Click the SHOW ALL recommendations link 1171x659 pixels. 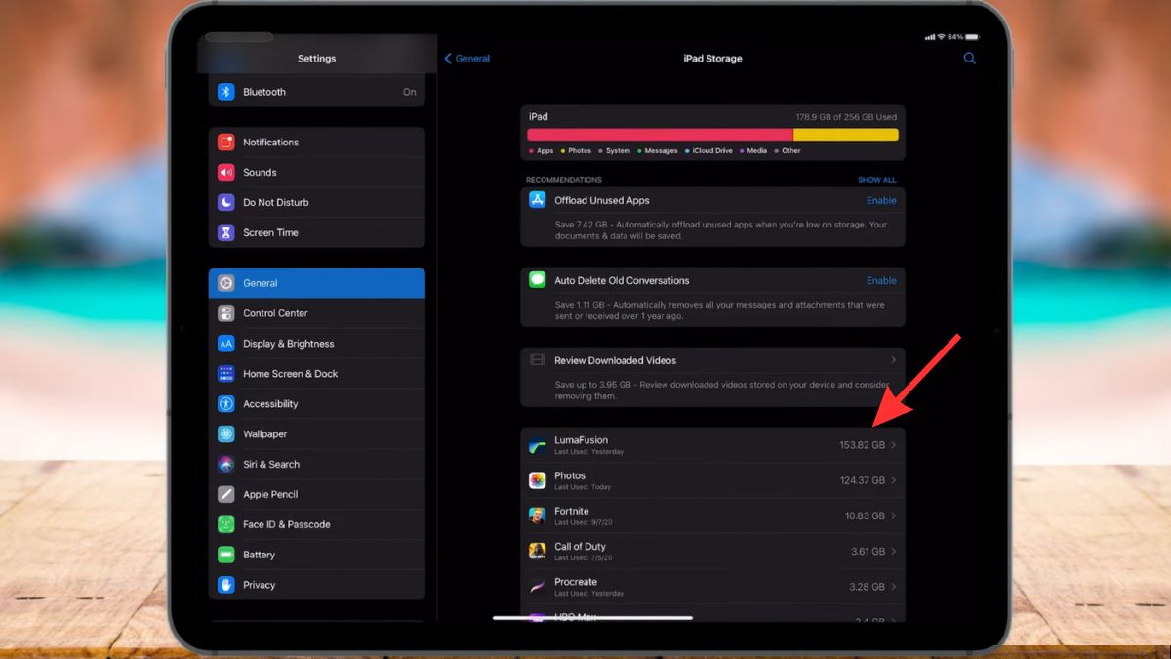[x=877, y=180]
